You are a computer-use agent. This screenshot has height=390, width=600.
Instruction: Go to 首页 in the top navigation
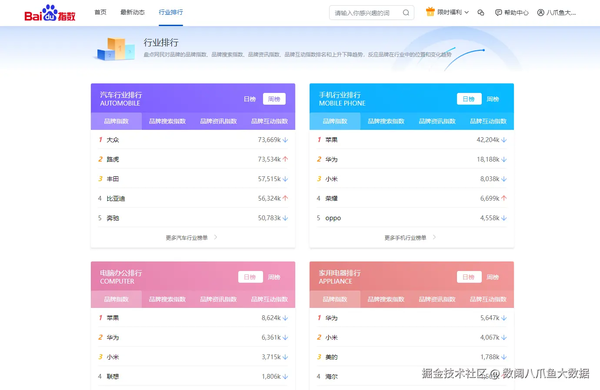[100, 12]
